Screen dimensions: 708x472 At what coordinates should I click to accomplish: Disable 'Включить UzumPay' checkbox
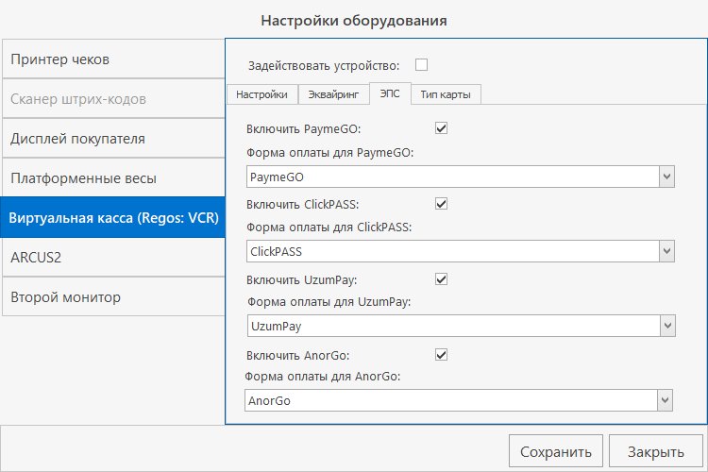coord(441,279)
